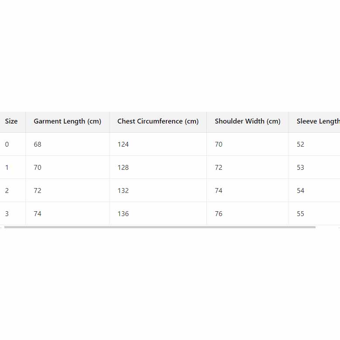Image resolution: width=340 pixels, height=340 pixels.
Task: Click garment length value 68
Action: tap(38, 144)
